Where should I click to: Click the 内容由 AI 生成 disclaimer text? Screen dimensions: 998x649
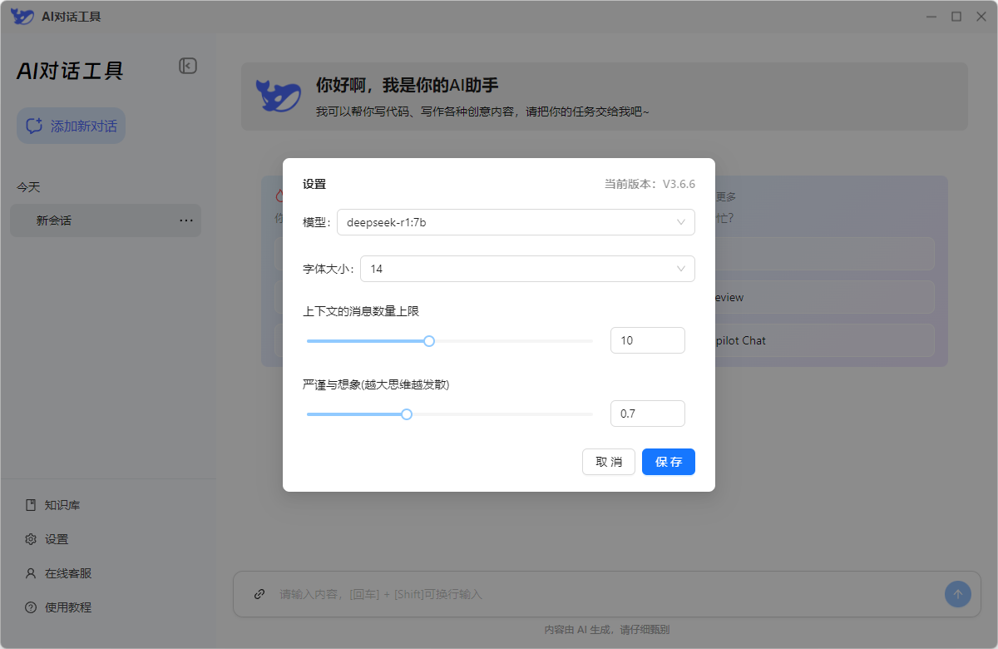(607, 630)
